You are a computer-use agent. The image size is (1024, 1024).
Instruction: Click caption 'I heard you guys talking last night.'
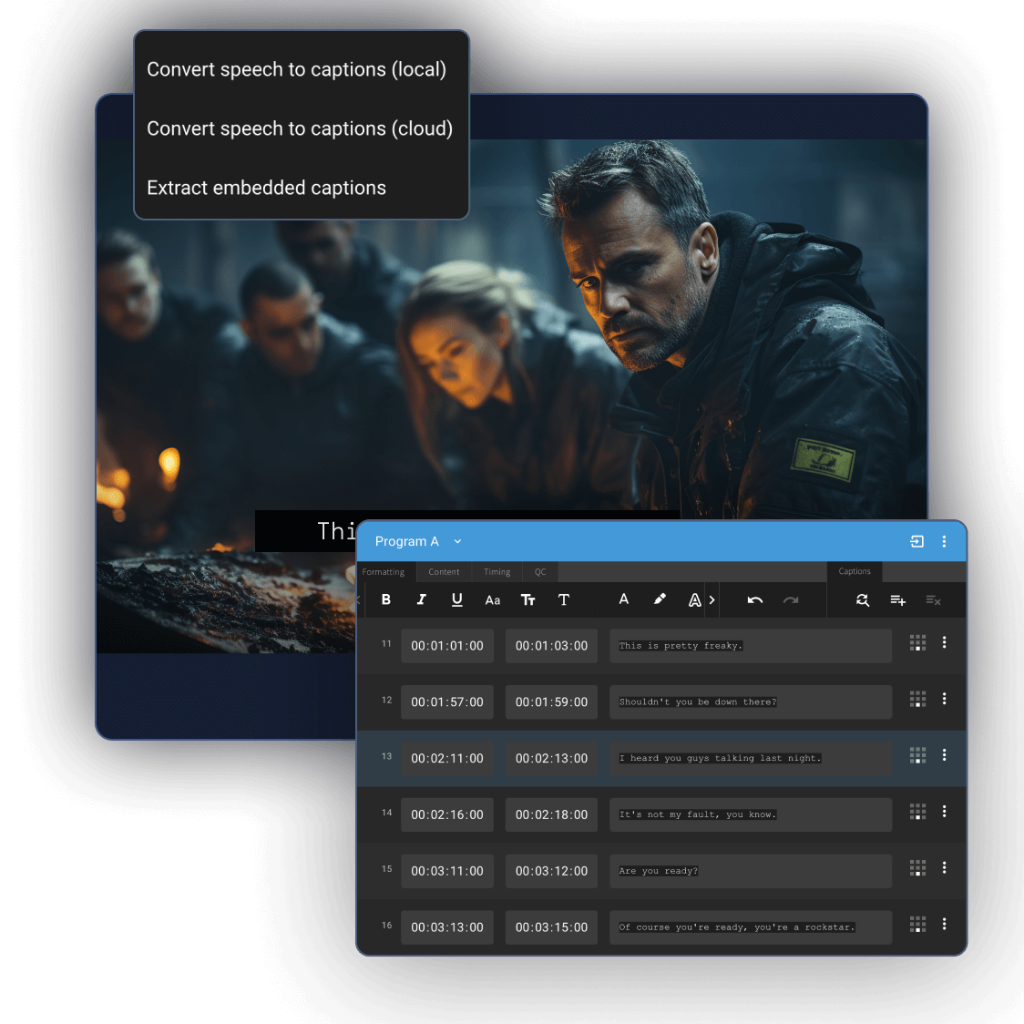click(721, 758)
